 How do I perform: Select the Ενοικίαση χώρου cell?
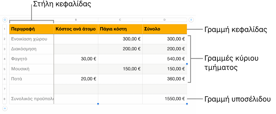[x=31, y=39]
